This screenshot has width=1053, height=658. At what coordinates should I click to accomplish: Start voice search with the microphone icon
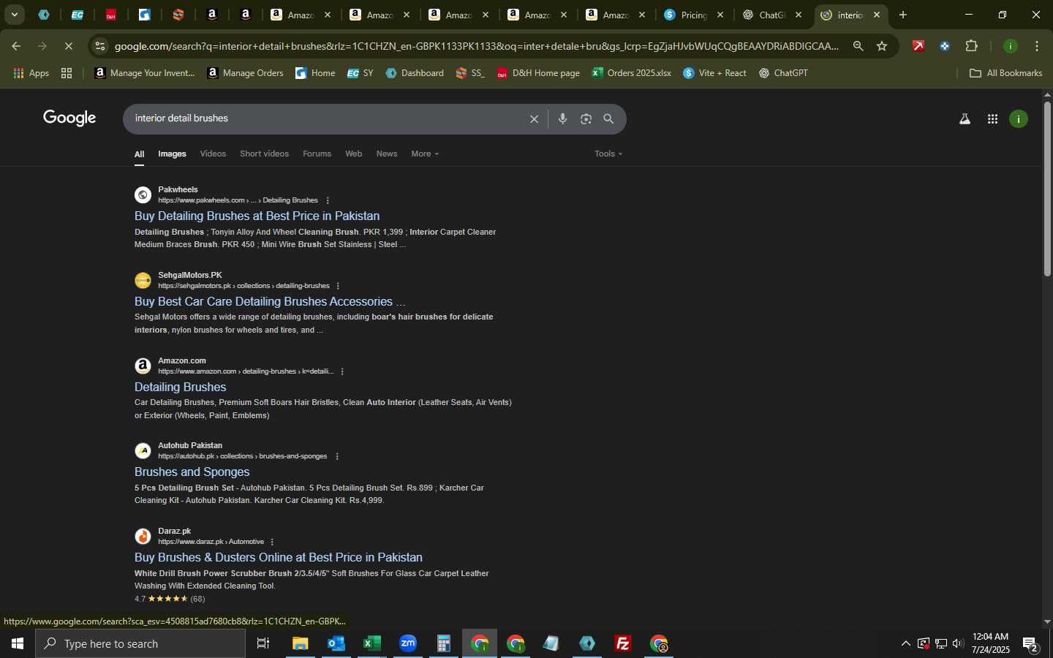click(x=562, y=119)
